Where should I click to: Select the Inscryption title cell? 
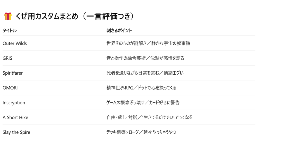pyautogui.click(x=14, y=103)
